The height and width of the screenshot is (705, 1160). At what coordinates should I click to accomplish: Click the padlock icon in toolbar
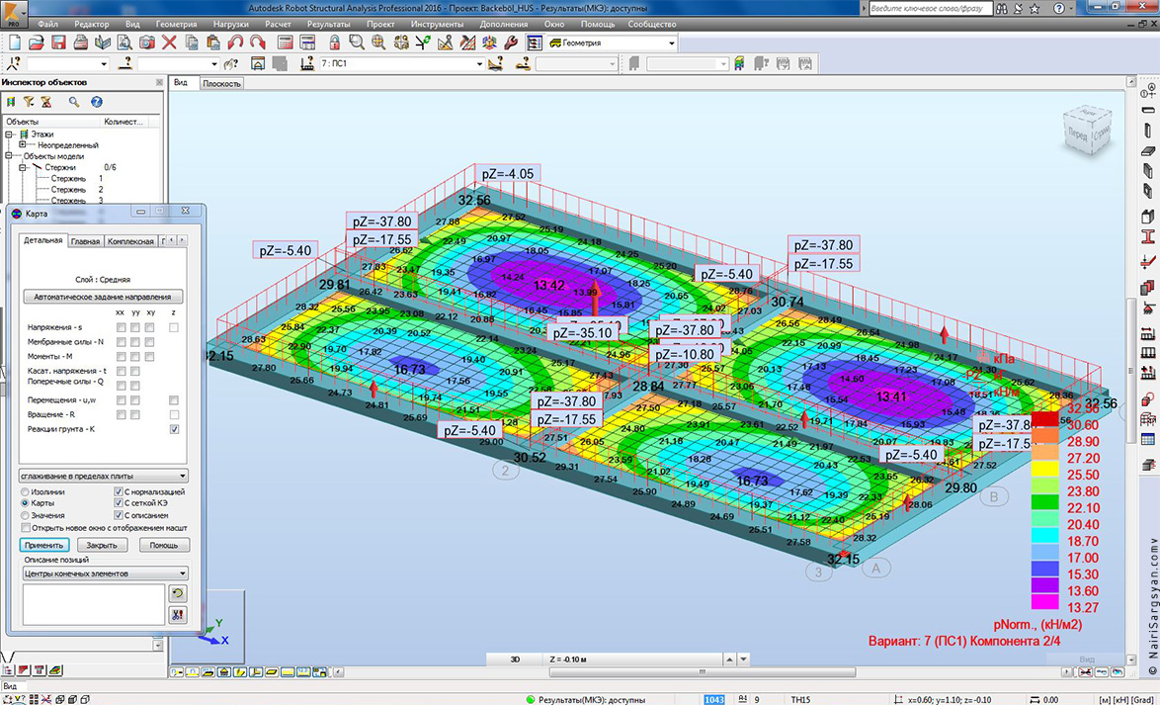point(334,43)
